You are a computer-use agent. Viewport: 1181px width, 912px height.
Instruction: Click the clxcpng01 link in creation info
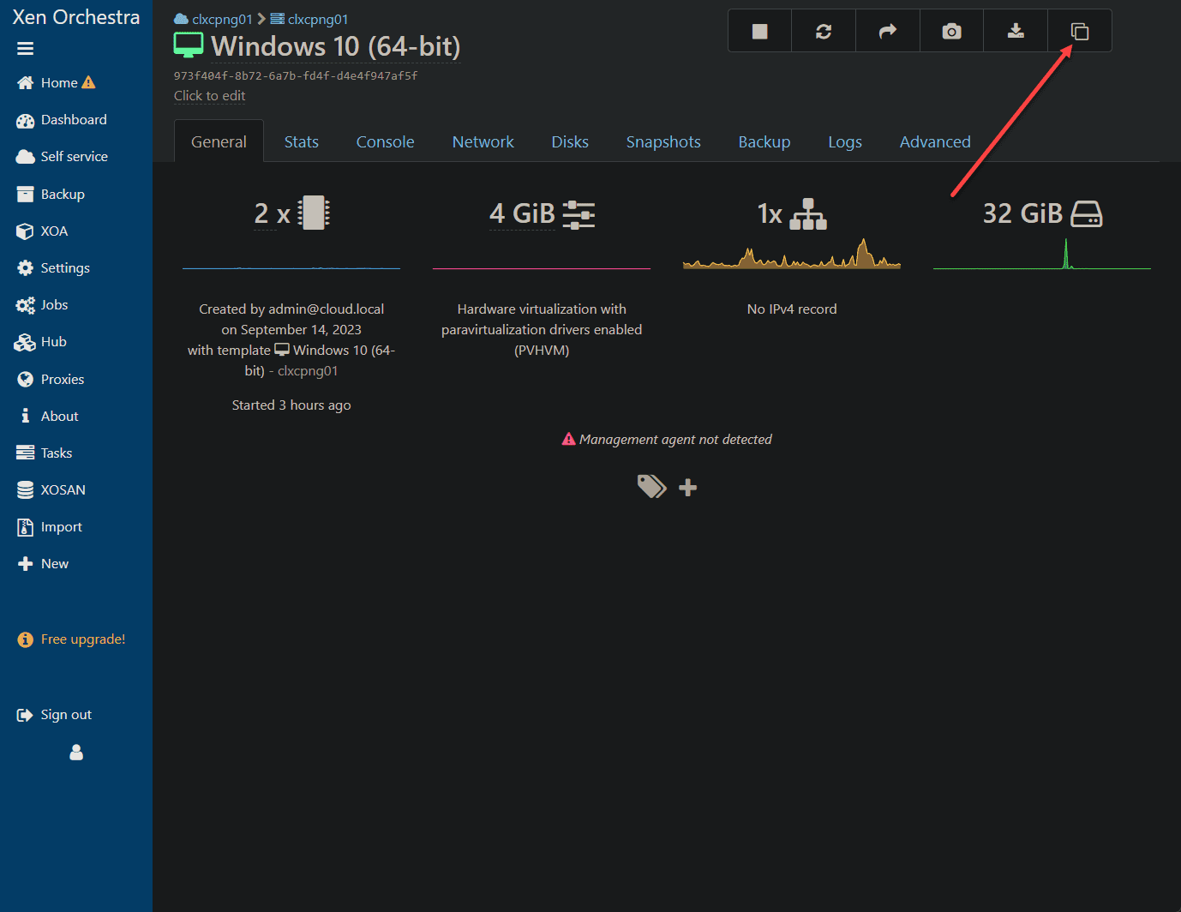308,371
